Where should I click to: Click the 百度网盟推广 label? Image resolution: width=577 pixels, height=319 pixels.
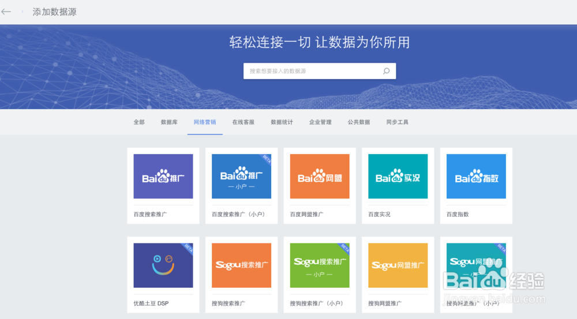click(306, 214)
